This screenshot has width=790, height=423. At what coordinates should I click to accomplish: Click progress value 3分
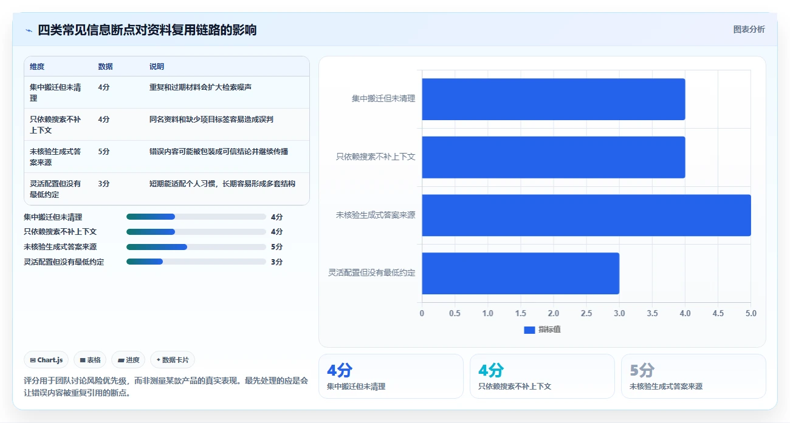(277, 262)
